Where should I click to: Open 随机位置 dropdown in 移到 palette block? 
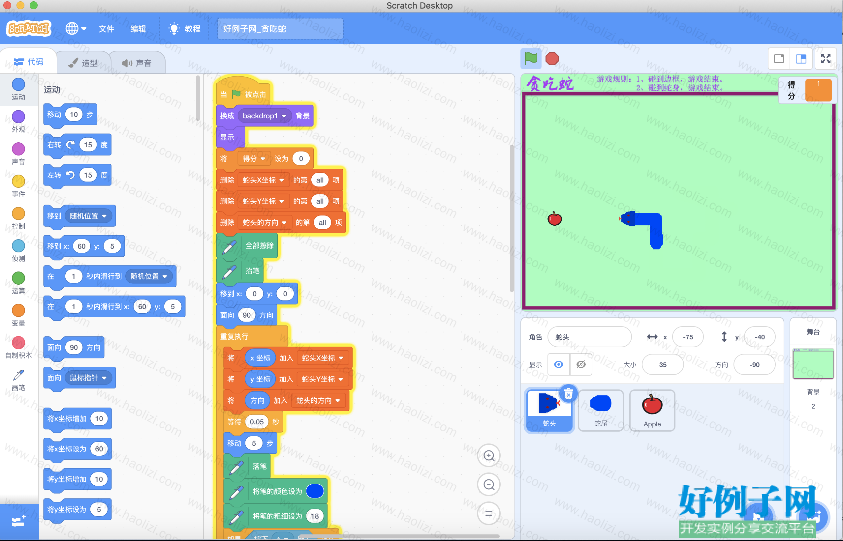point(88,216)
